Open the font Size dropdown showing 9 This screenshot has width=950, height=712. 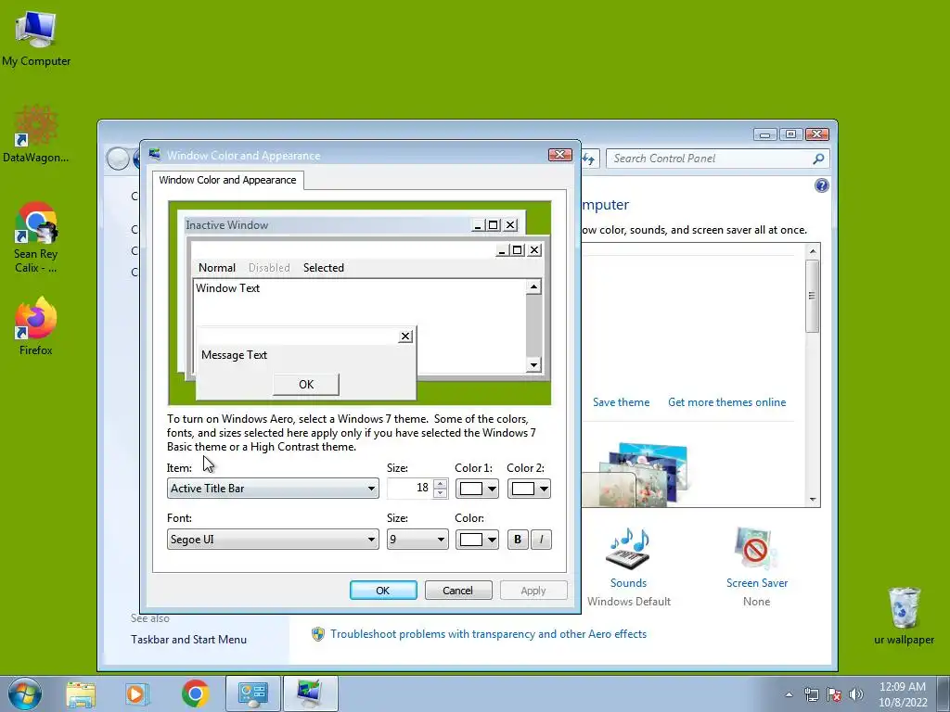[x=417, y=539]
